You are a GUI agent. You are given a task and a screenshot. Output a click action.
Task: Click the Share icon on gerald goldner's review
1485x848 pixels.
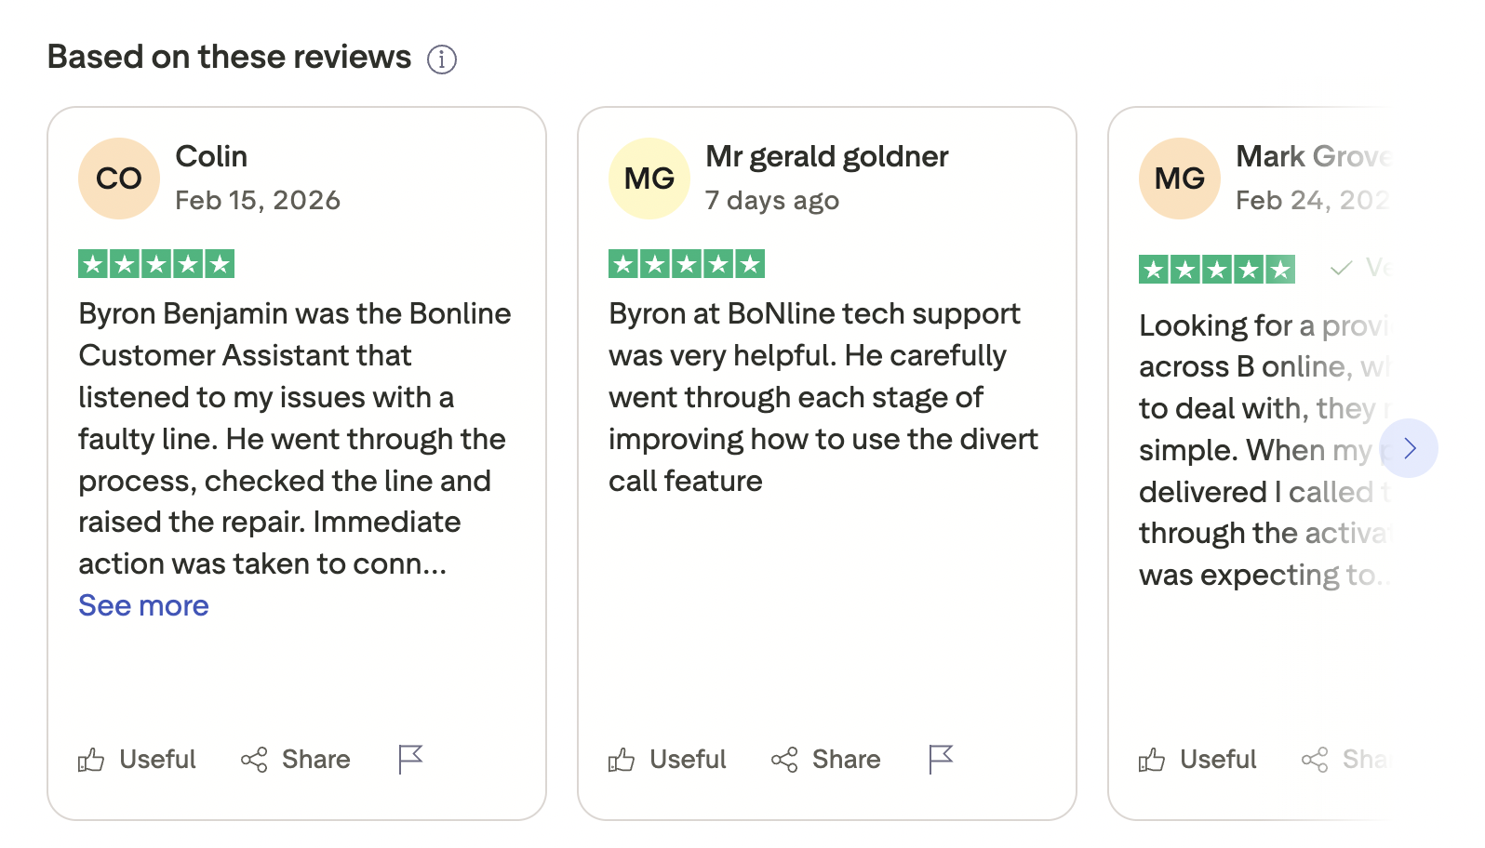point(783,760)
